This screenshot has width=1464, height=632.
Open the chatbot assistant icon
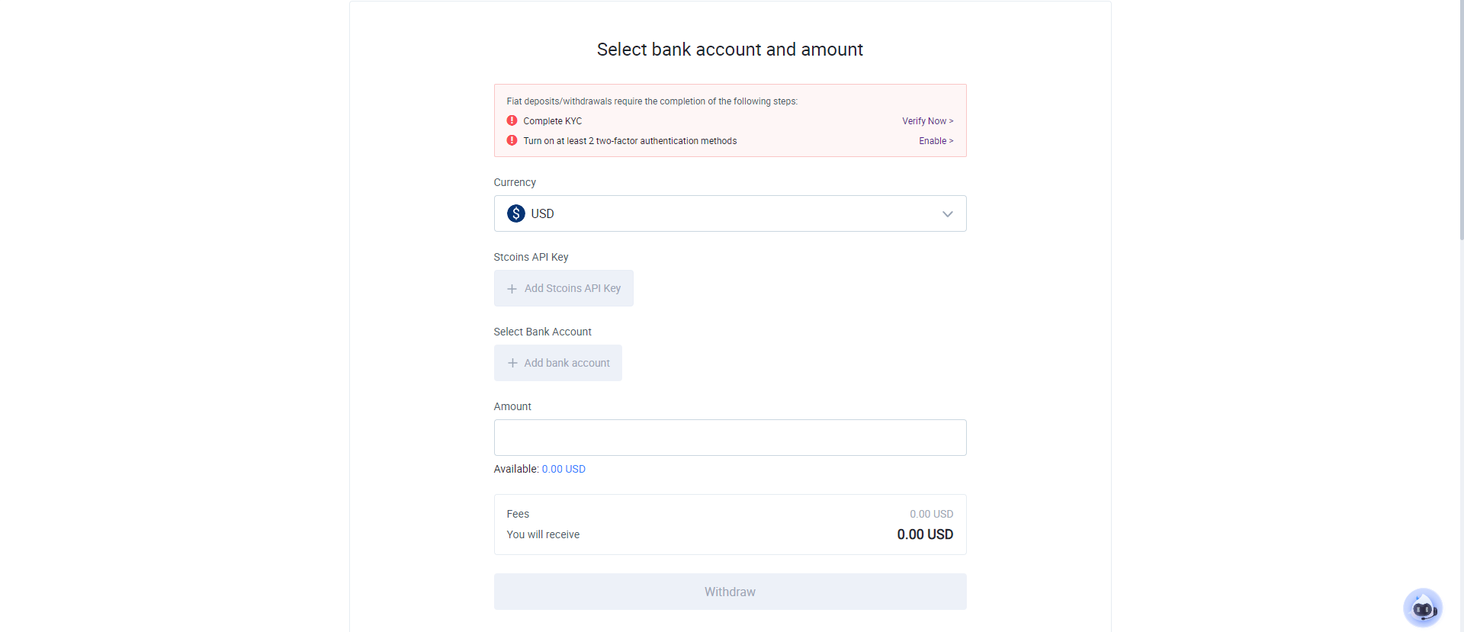[x=1422, y=608]
